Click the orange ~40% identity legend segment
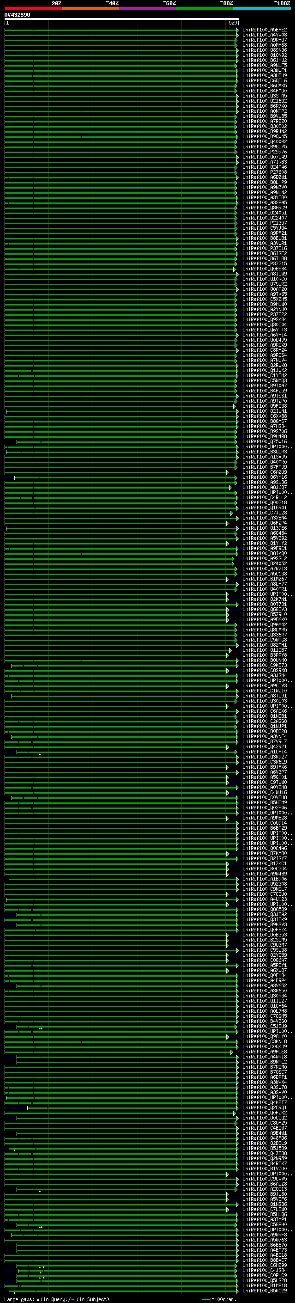Screen dimensions: 295x1303 (90, 8)
